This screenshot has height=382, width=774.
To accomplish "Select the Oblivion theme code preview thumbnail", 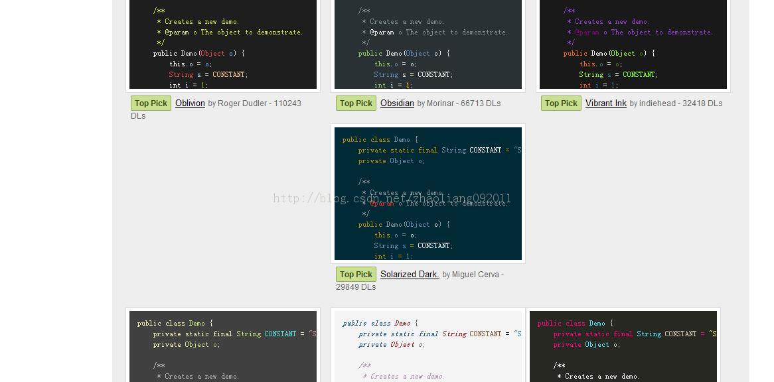I will pos(223,44).
